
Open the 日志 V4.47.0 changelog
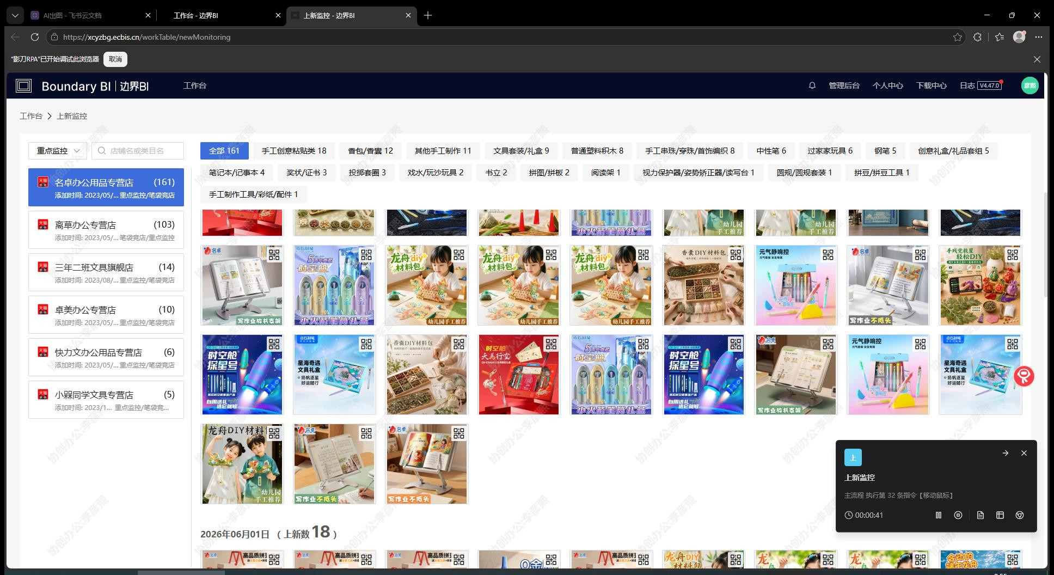[x=981, y=85]
